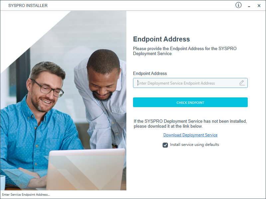Screen dimensions: 266x199
Task: Focus the Deployment Service Endpoint Address field
Action: click(190, 83)
